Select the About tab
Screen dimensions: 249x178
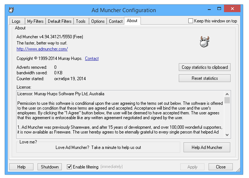coord(132,21)
